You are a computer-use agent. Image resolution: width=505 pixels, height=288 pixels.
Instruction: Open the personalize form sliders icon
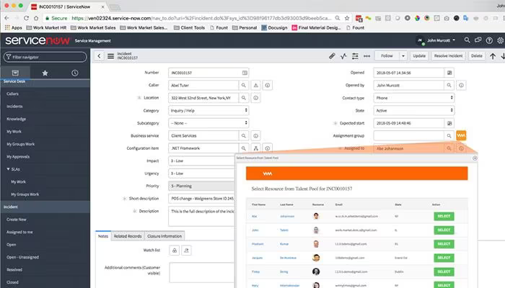(x=355, y=56)
